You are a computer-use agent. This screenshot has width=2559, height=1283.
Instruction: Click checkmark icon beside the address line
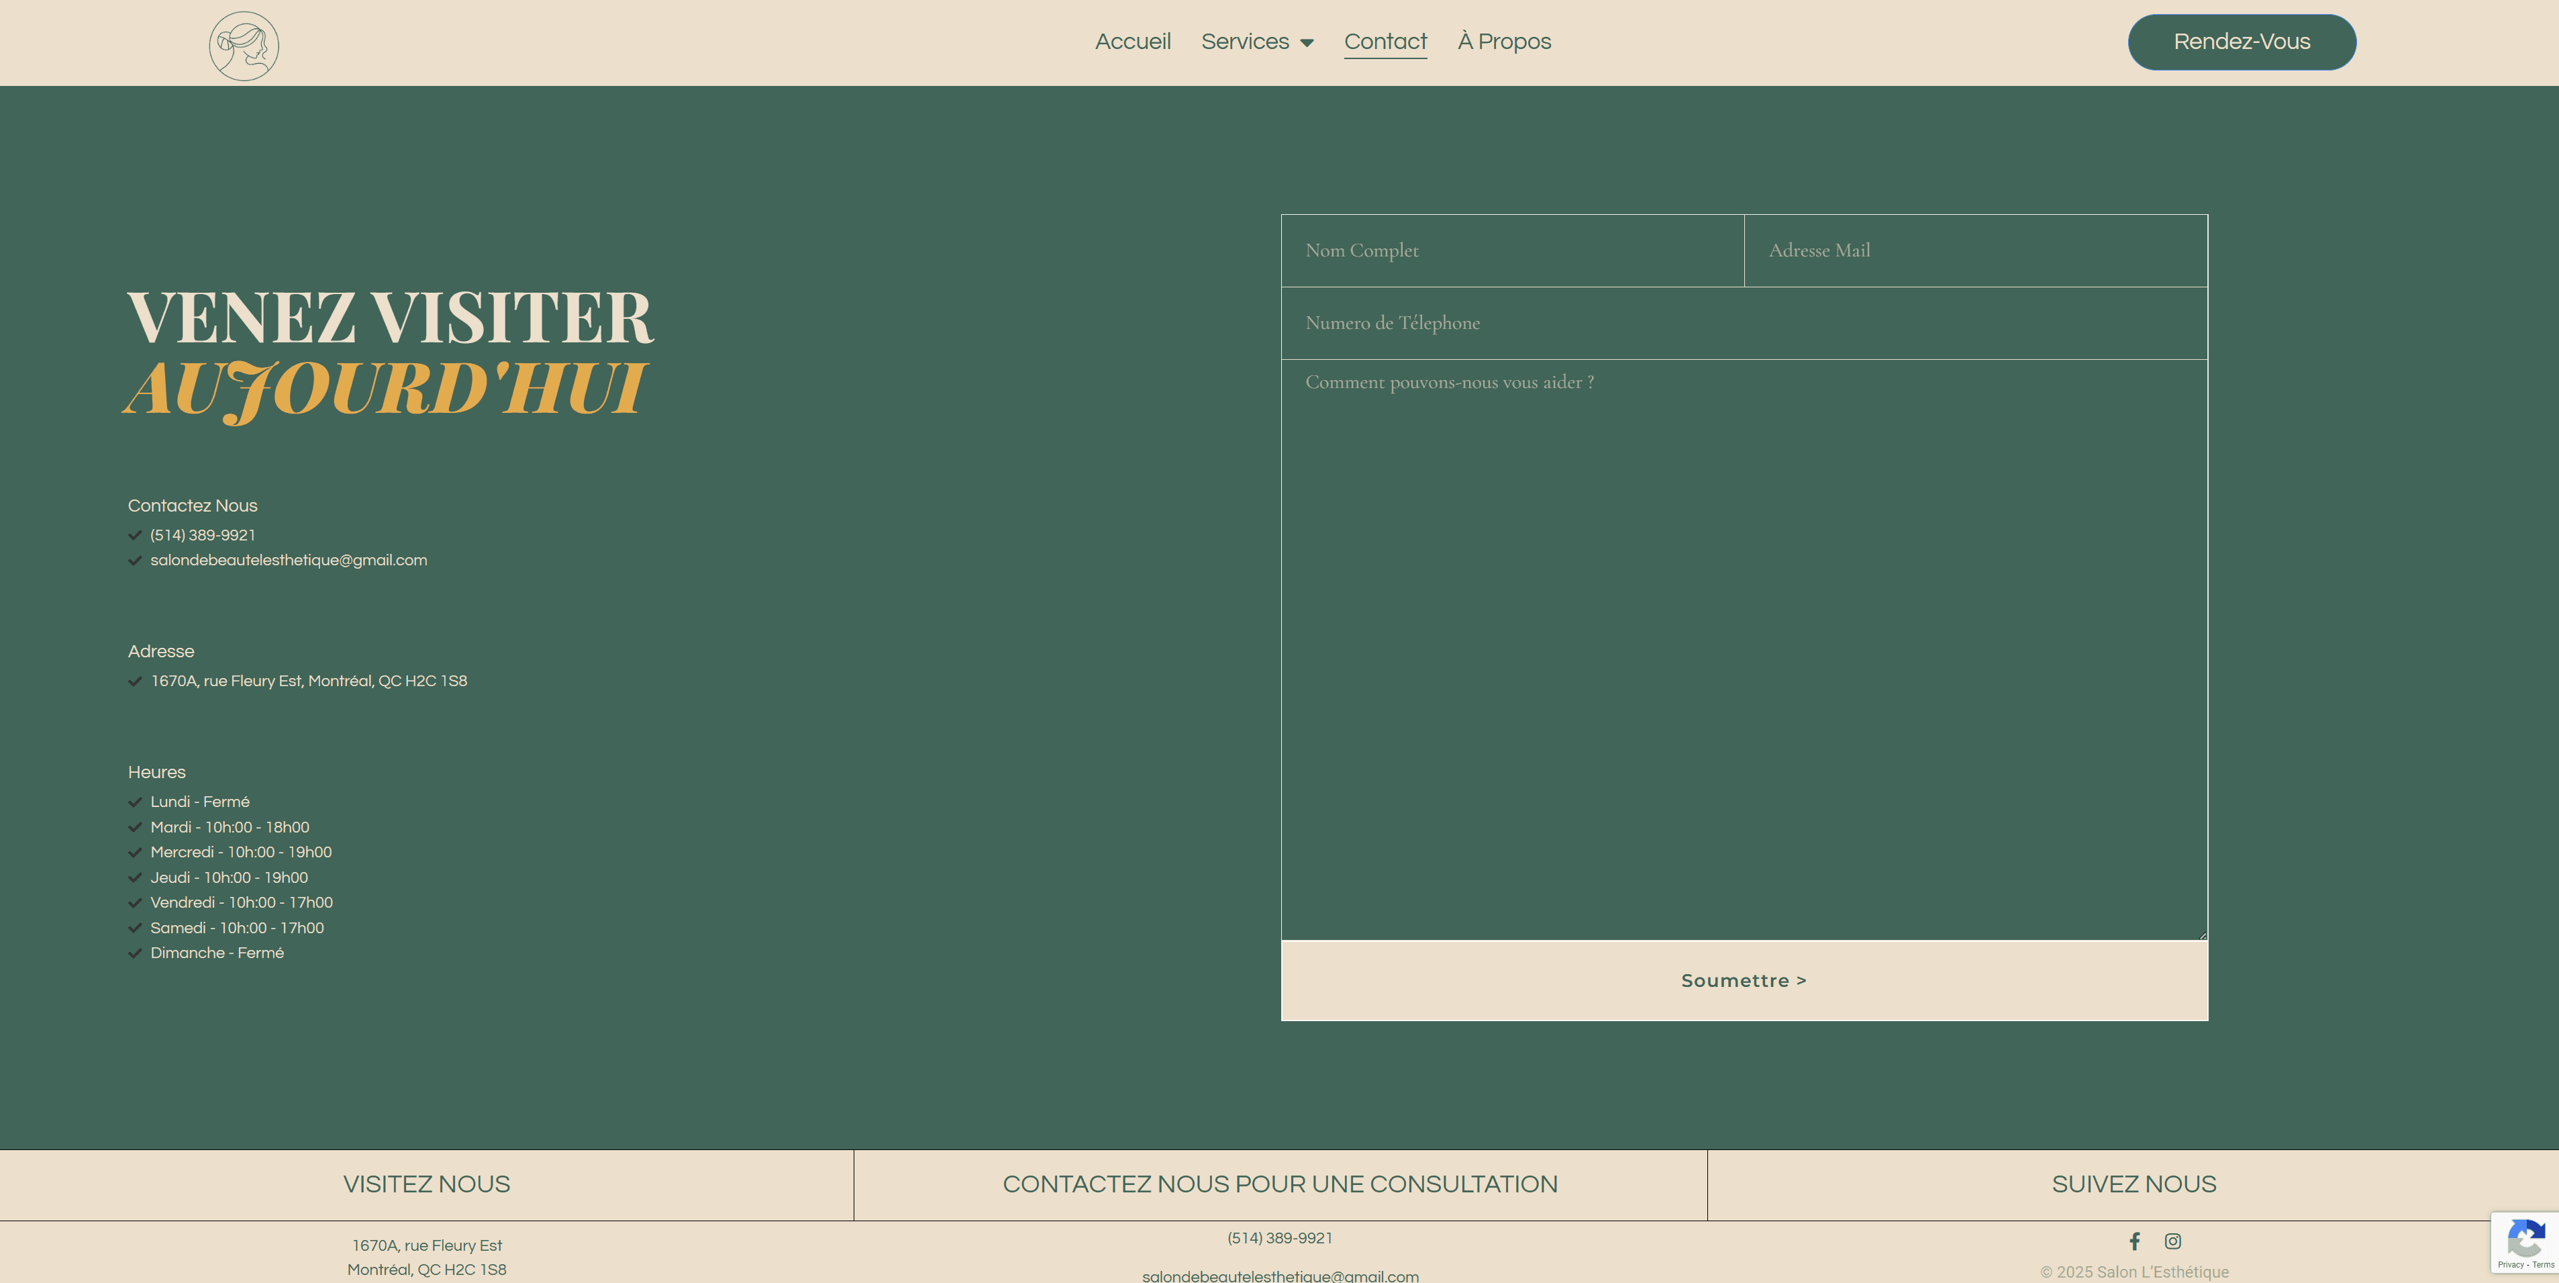(135, 681)
